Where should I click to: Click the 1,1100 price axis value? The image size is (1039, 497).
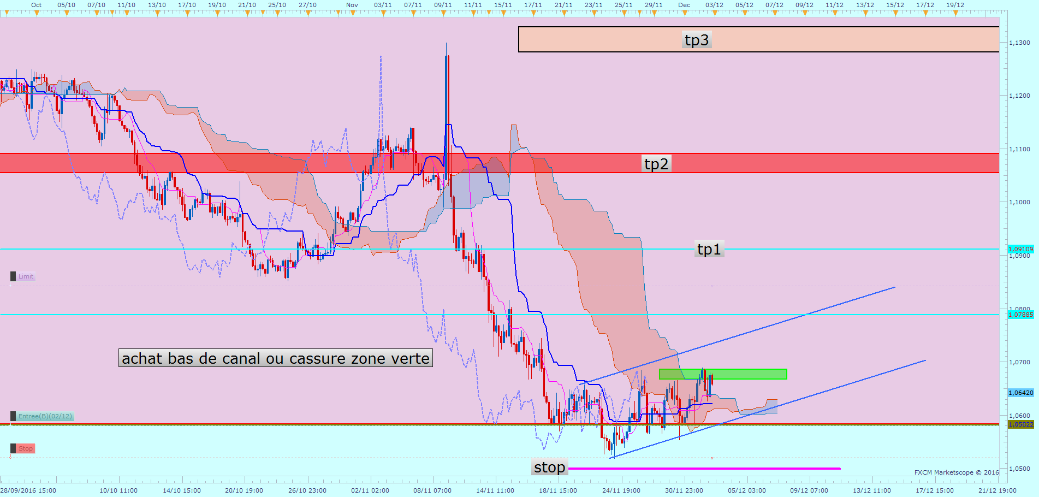coord(1020,149)
